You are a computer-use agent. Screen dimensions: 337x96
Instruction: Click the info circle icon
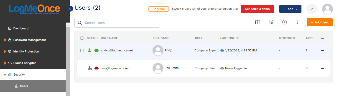(x=284, y=22)
